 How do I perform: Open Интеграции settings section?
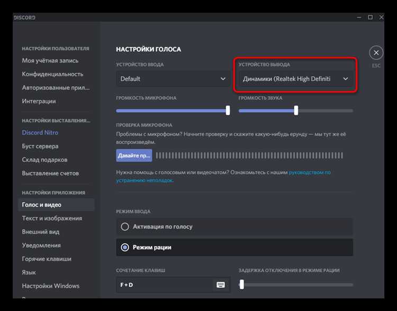tap(39, 101)
